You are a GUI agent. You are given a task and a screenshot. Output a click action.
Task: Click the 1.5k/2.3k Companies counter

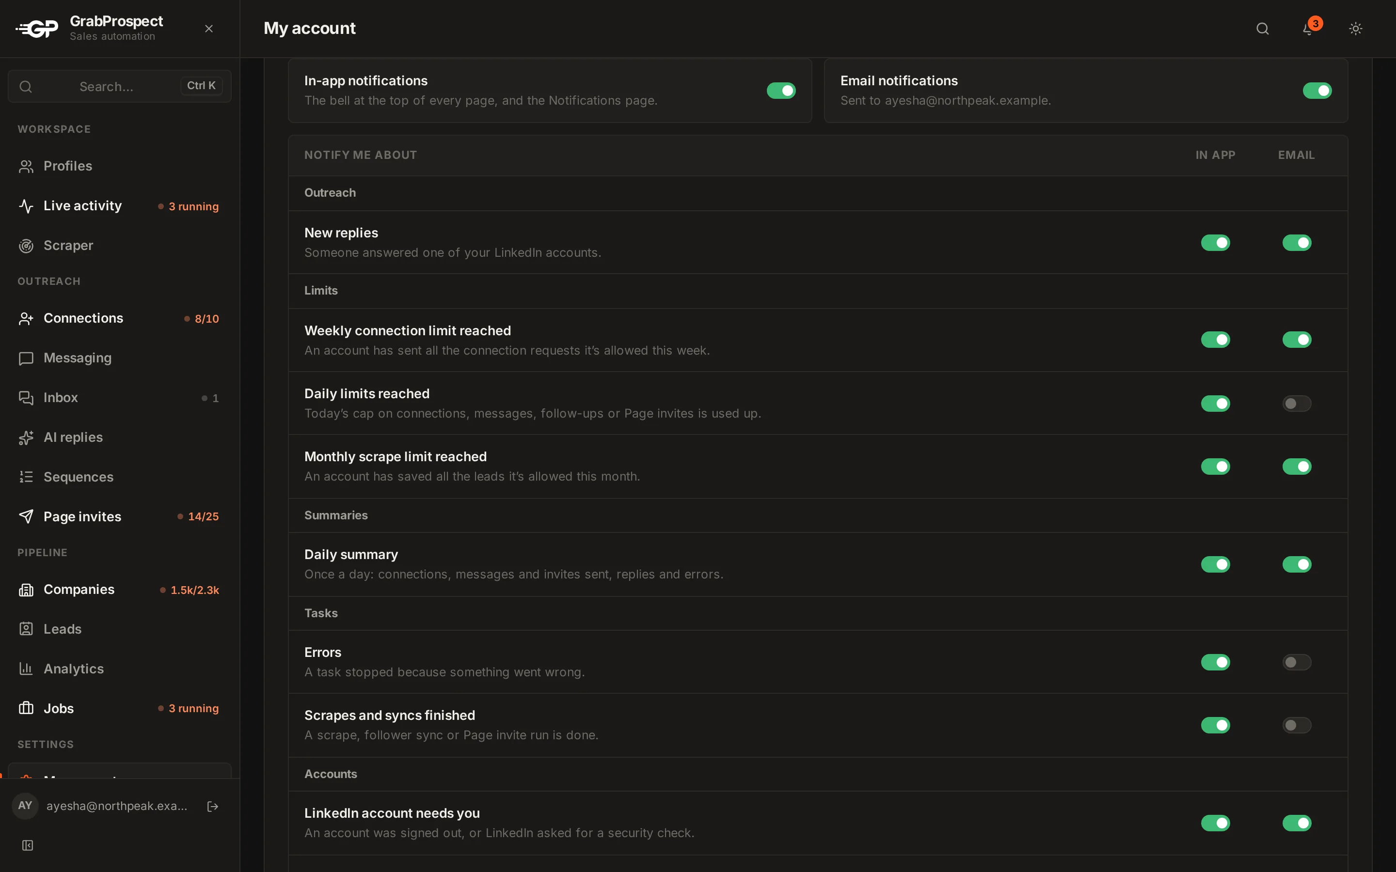[x=189, y=590]
